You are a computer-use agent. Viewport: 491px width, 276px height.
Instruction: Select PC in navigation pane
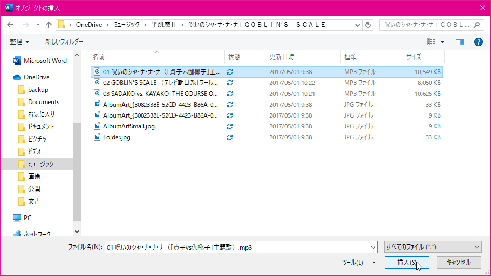(x=22, y=218)
